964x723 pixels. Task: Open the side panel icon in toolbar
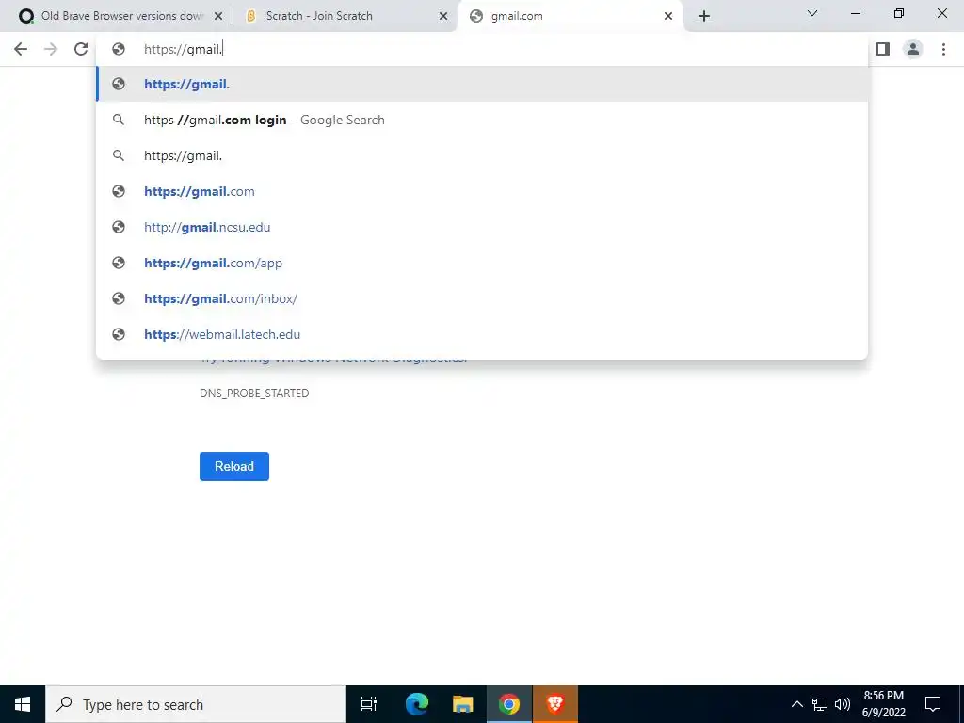883,49
